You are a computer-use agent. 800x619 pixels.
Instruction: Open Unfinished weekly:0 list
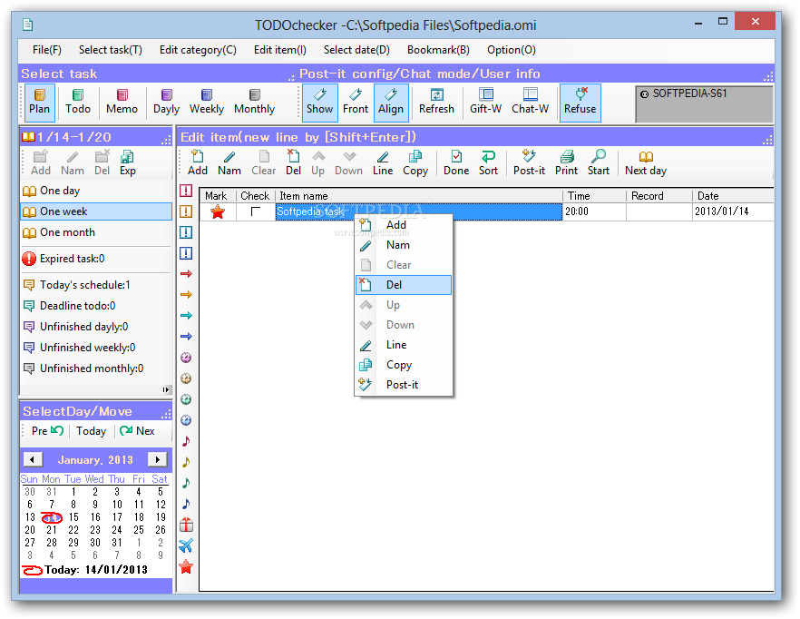[x=96, y=348]
